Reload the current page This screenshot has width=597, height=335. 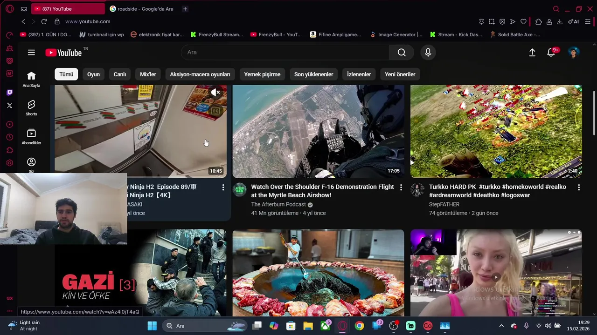point(44,21)
